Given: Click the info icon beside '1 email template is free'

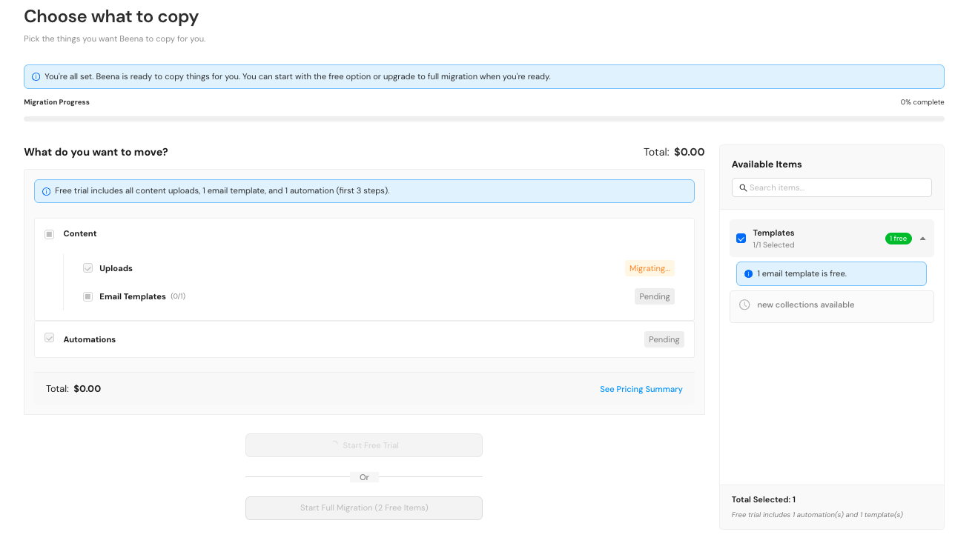Looking at the screenshot, I should [x=747, y=273].
